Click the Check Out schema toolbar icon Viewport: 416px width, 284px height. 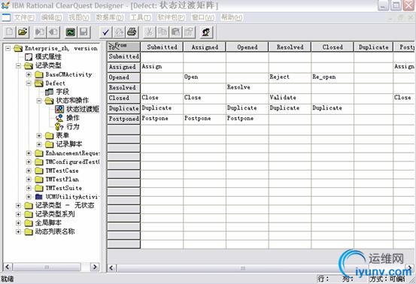pyautogui.click(x=41, y=32)
